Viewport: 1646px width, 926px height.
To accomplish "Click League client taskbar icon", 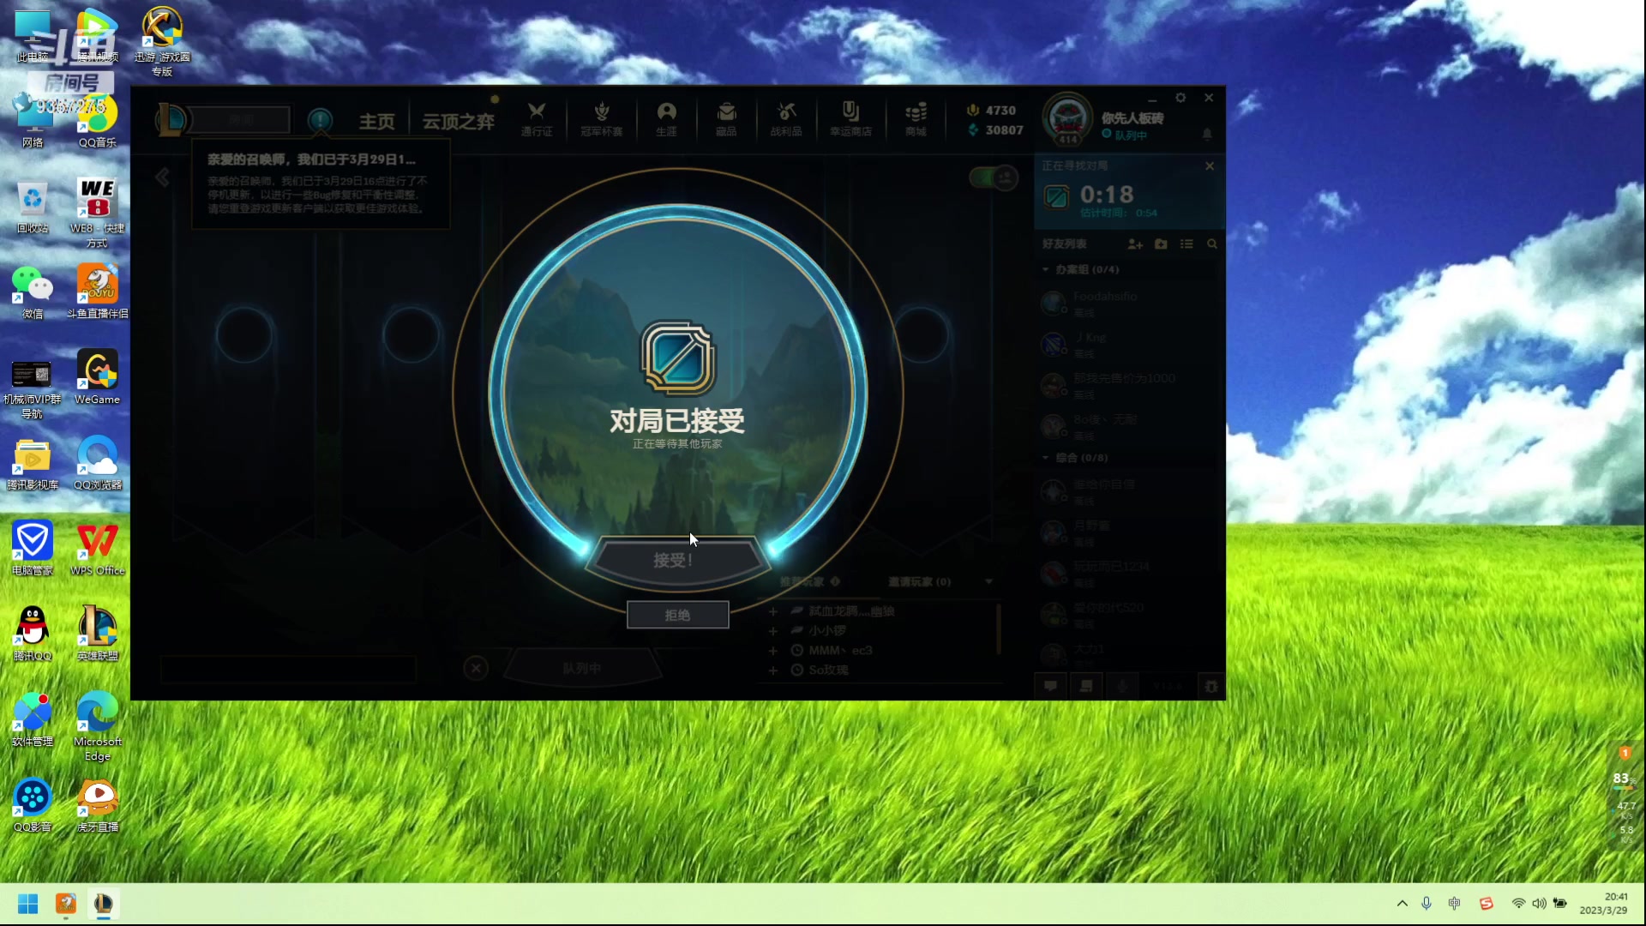I will (103, 904).
